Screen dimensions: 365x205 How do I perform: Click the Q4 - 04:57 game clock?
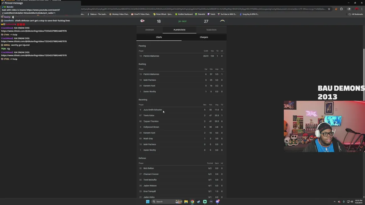[182, 21]
